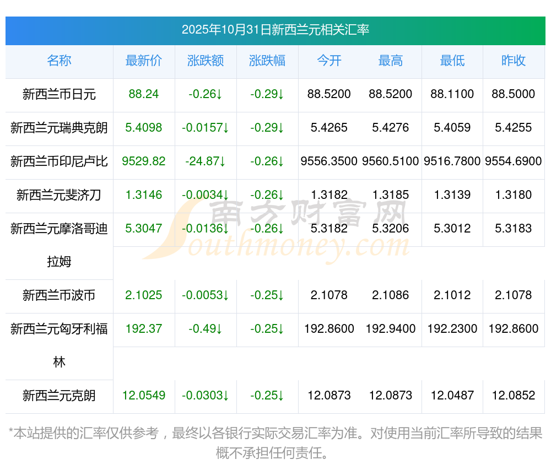551x470 pixels.
Task: Select the 新西兰币波币 row name
Action: [59, 295]
